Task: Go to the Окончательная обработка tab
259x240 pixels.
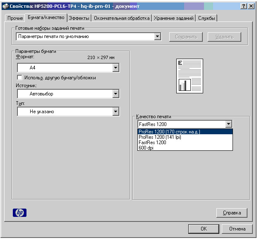Action: pyautogui.click(x=122, y=18)
